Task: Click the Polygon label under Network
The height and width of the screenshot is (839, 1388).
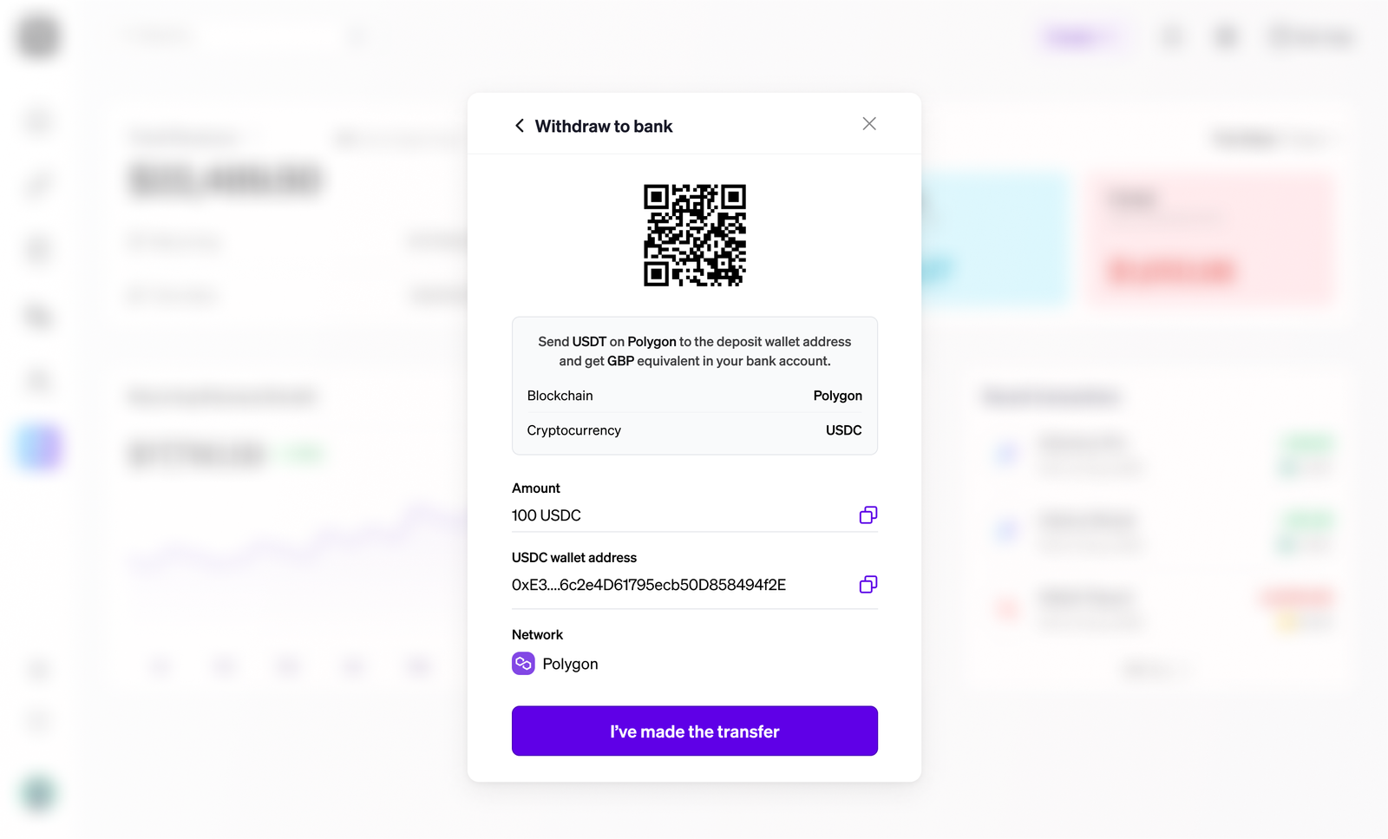Action: 570,664
